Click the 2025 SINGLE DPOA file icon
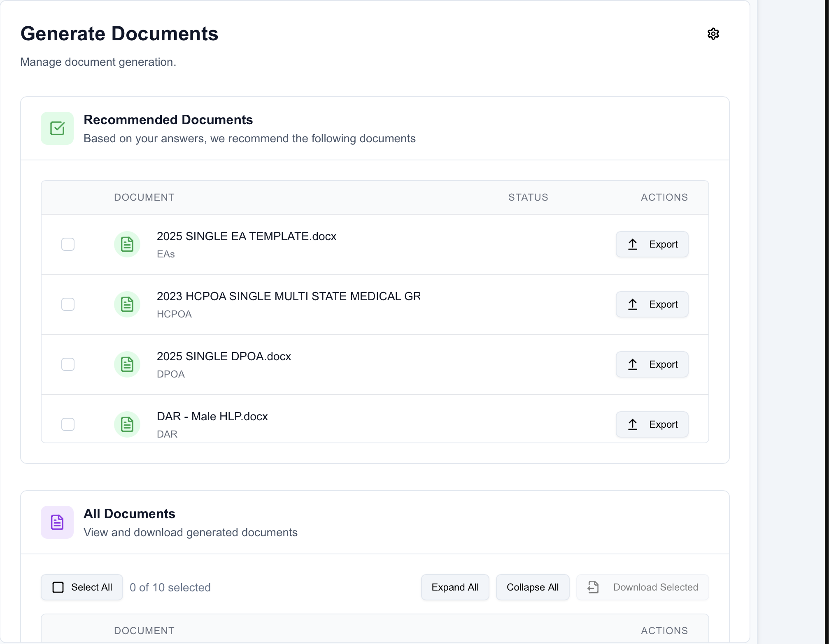The height and width of the screenshot is (644, 829). (x=127, y=364)
